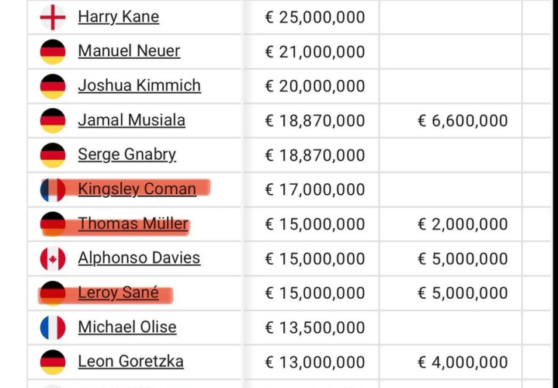Click the French flag beside Kingsley Coman
The height and width of the screenshot is (388, 558).
coord(53,189)
